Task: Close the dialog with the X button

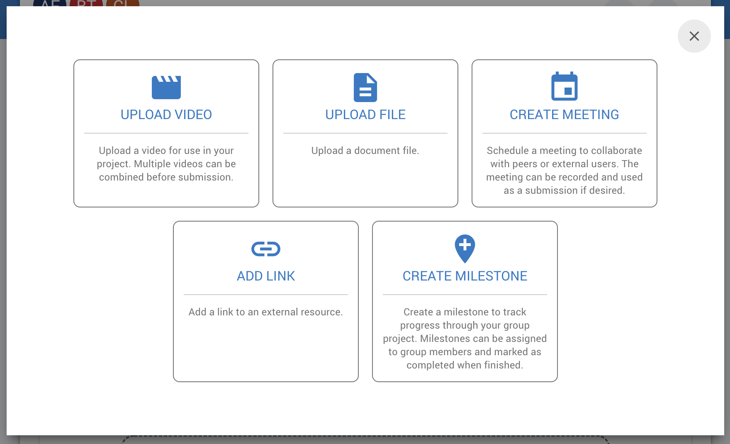Action: pos(694,36)
